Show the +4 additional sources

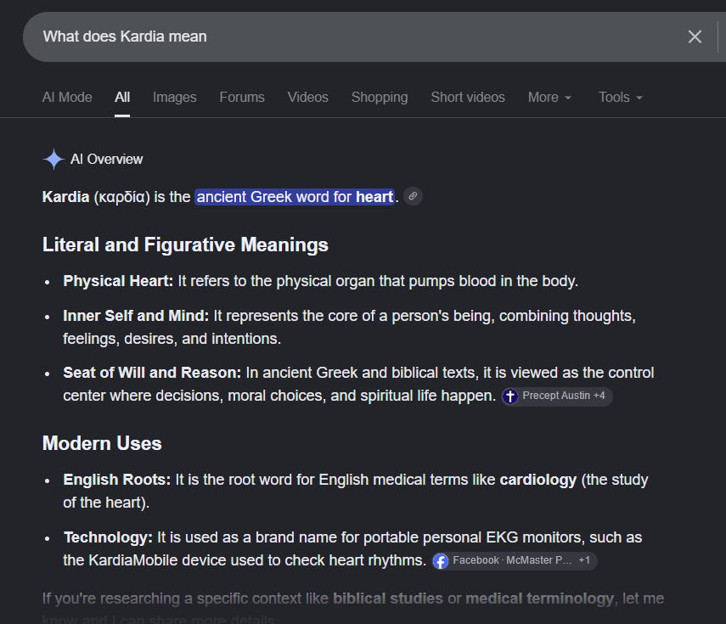tap(599, 396)
